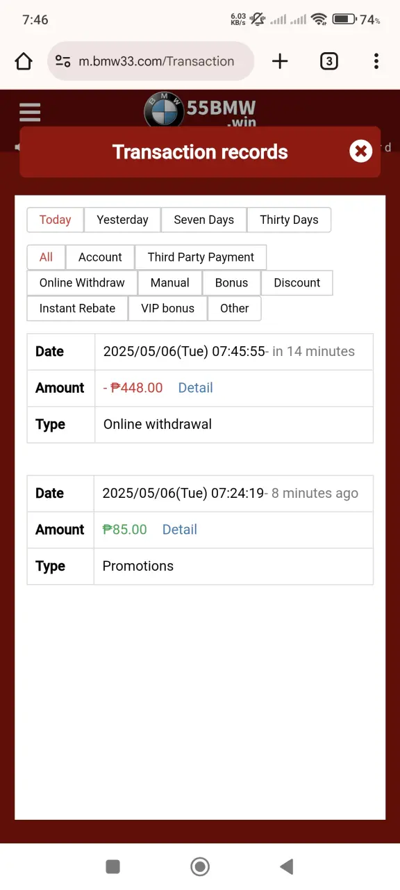This screenshot has height=890, width=400.
Task: Tap the browser home icon
Action: point(24,61)
